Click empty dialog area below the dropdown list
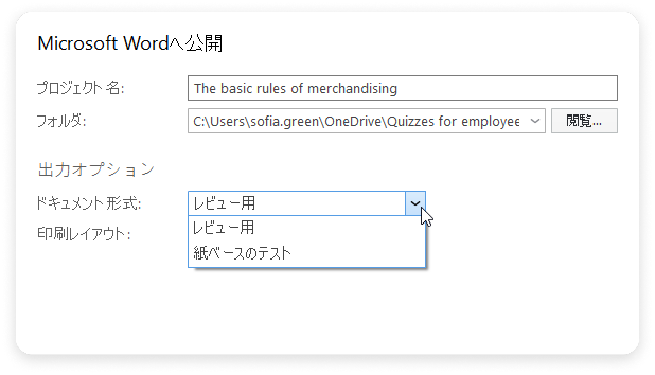Viewport: 655px width, 375px height. coord(318,312)
